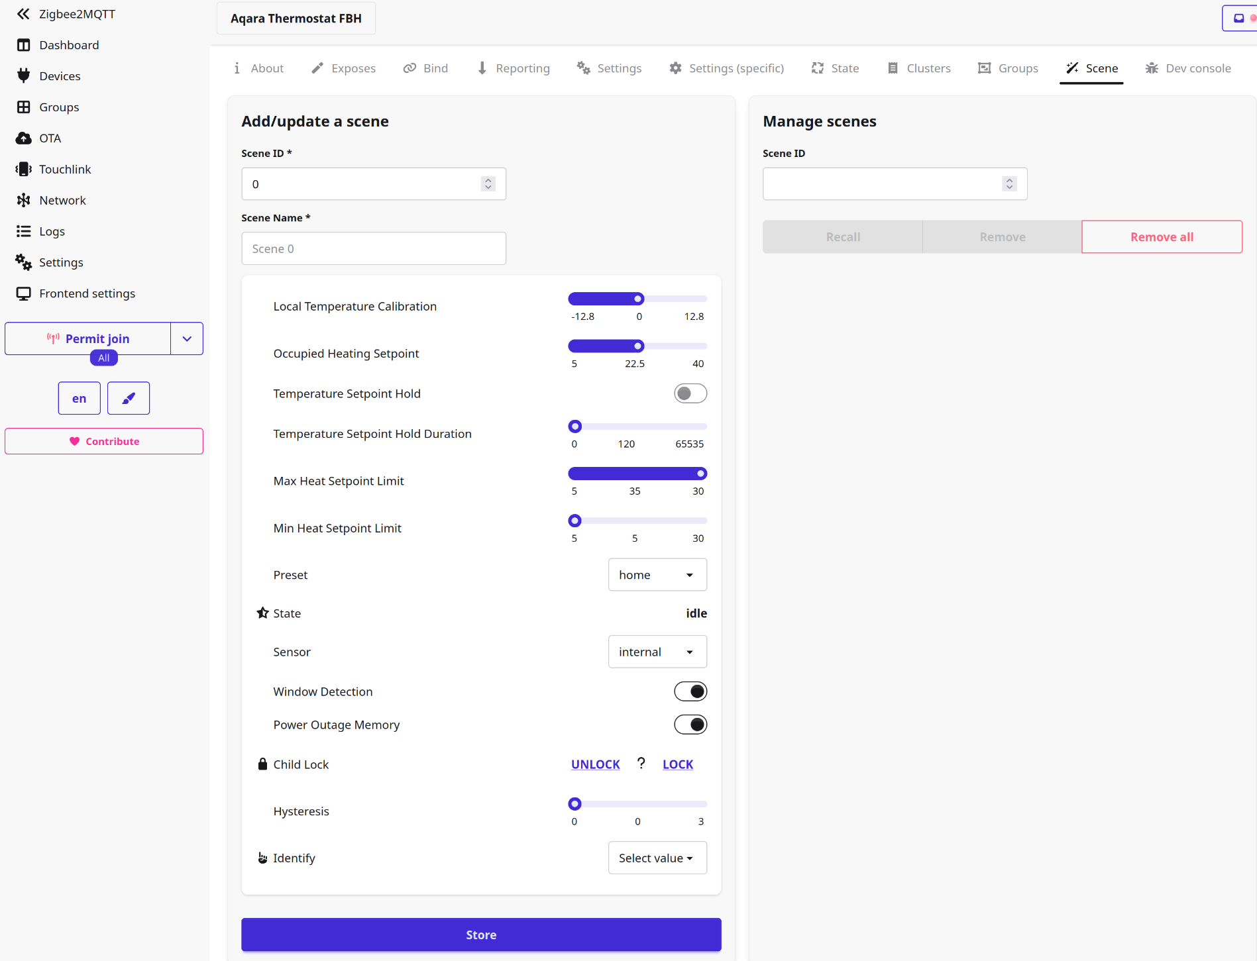Open the Identify Select value dropdown
Screen dimensions: 1257x961
click(x=657, y=858)
